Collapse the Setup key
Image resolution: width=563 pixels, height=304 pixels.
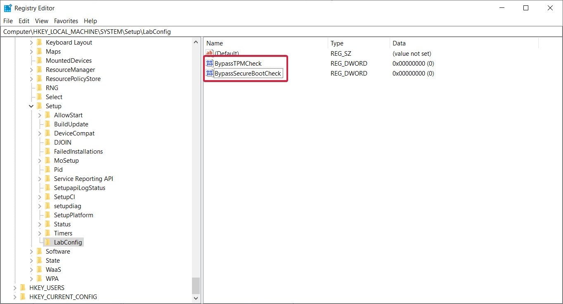tap(31, 106)
